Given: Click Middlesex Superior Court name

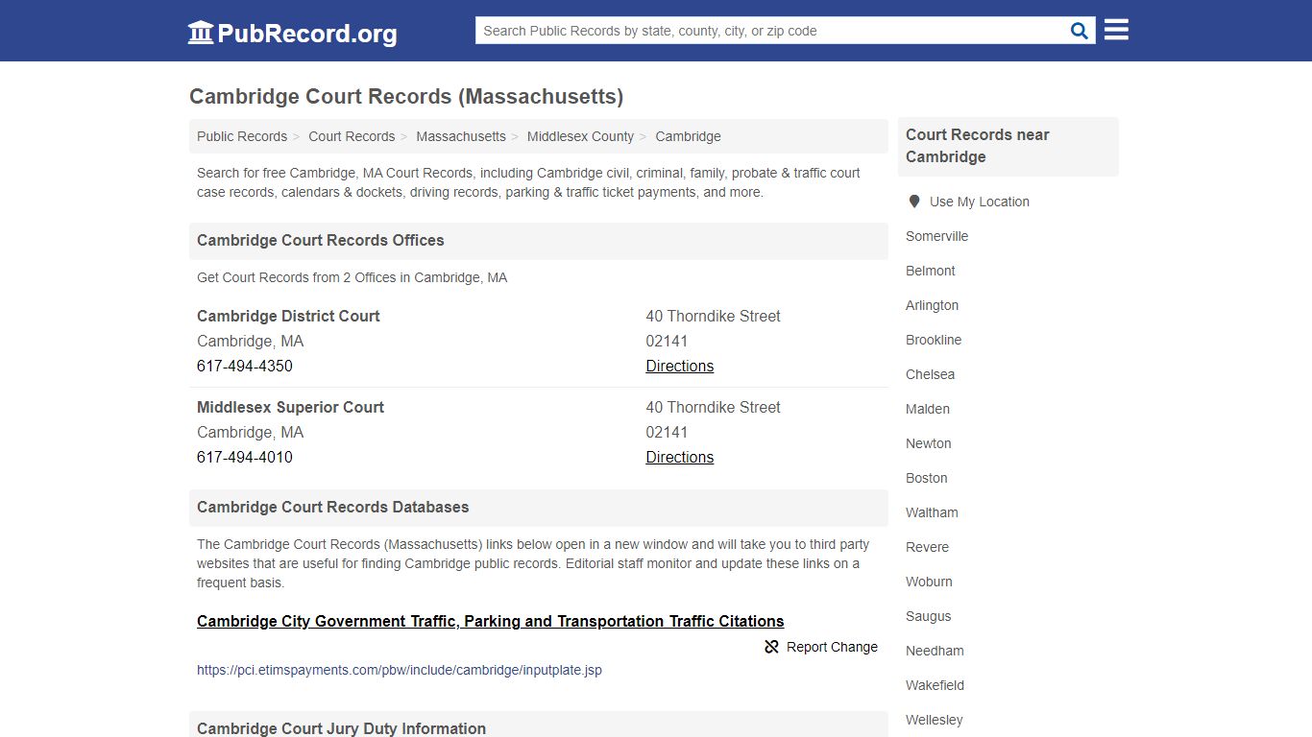Looking at the screenshot, I should tap(290, 407).
